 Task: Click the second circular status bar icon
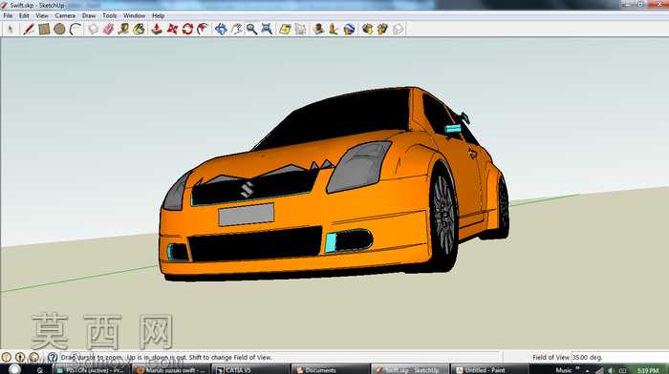tap(20, 357)
